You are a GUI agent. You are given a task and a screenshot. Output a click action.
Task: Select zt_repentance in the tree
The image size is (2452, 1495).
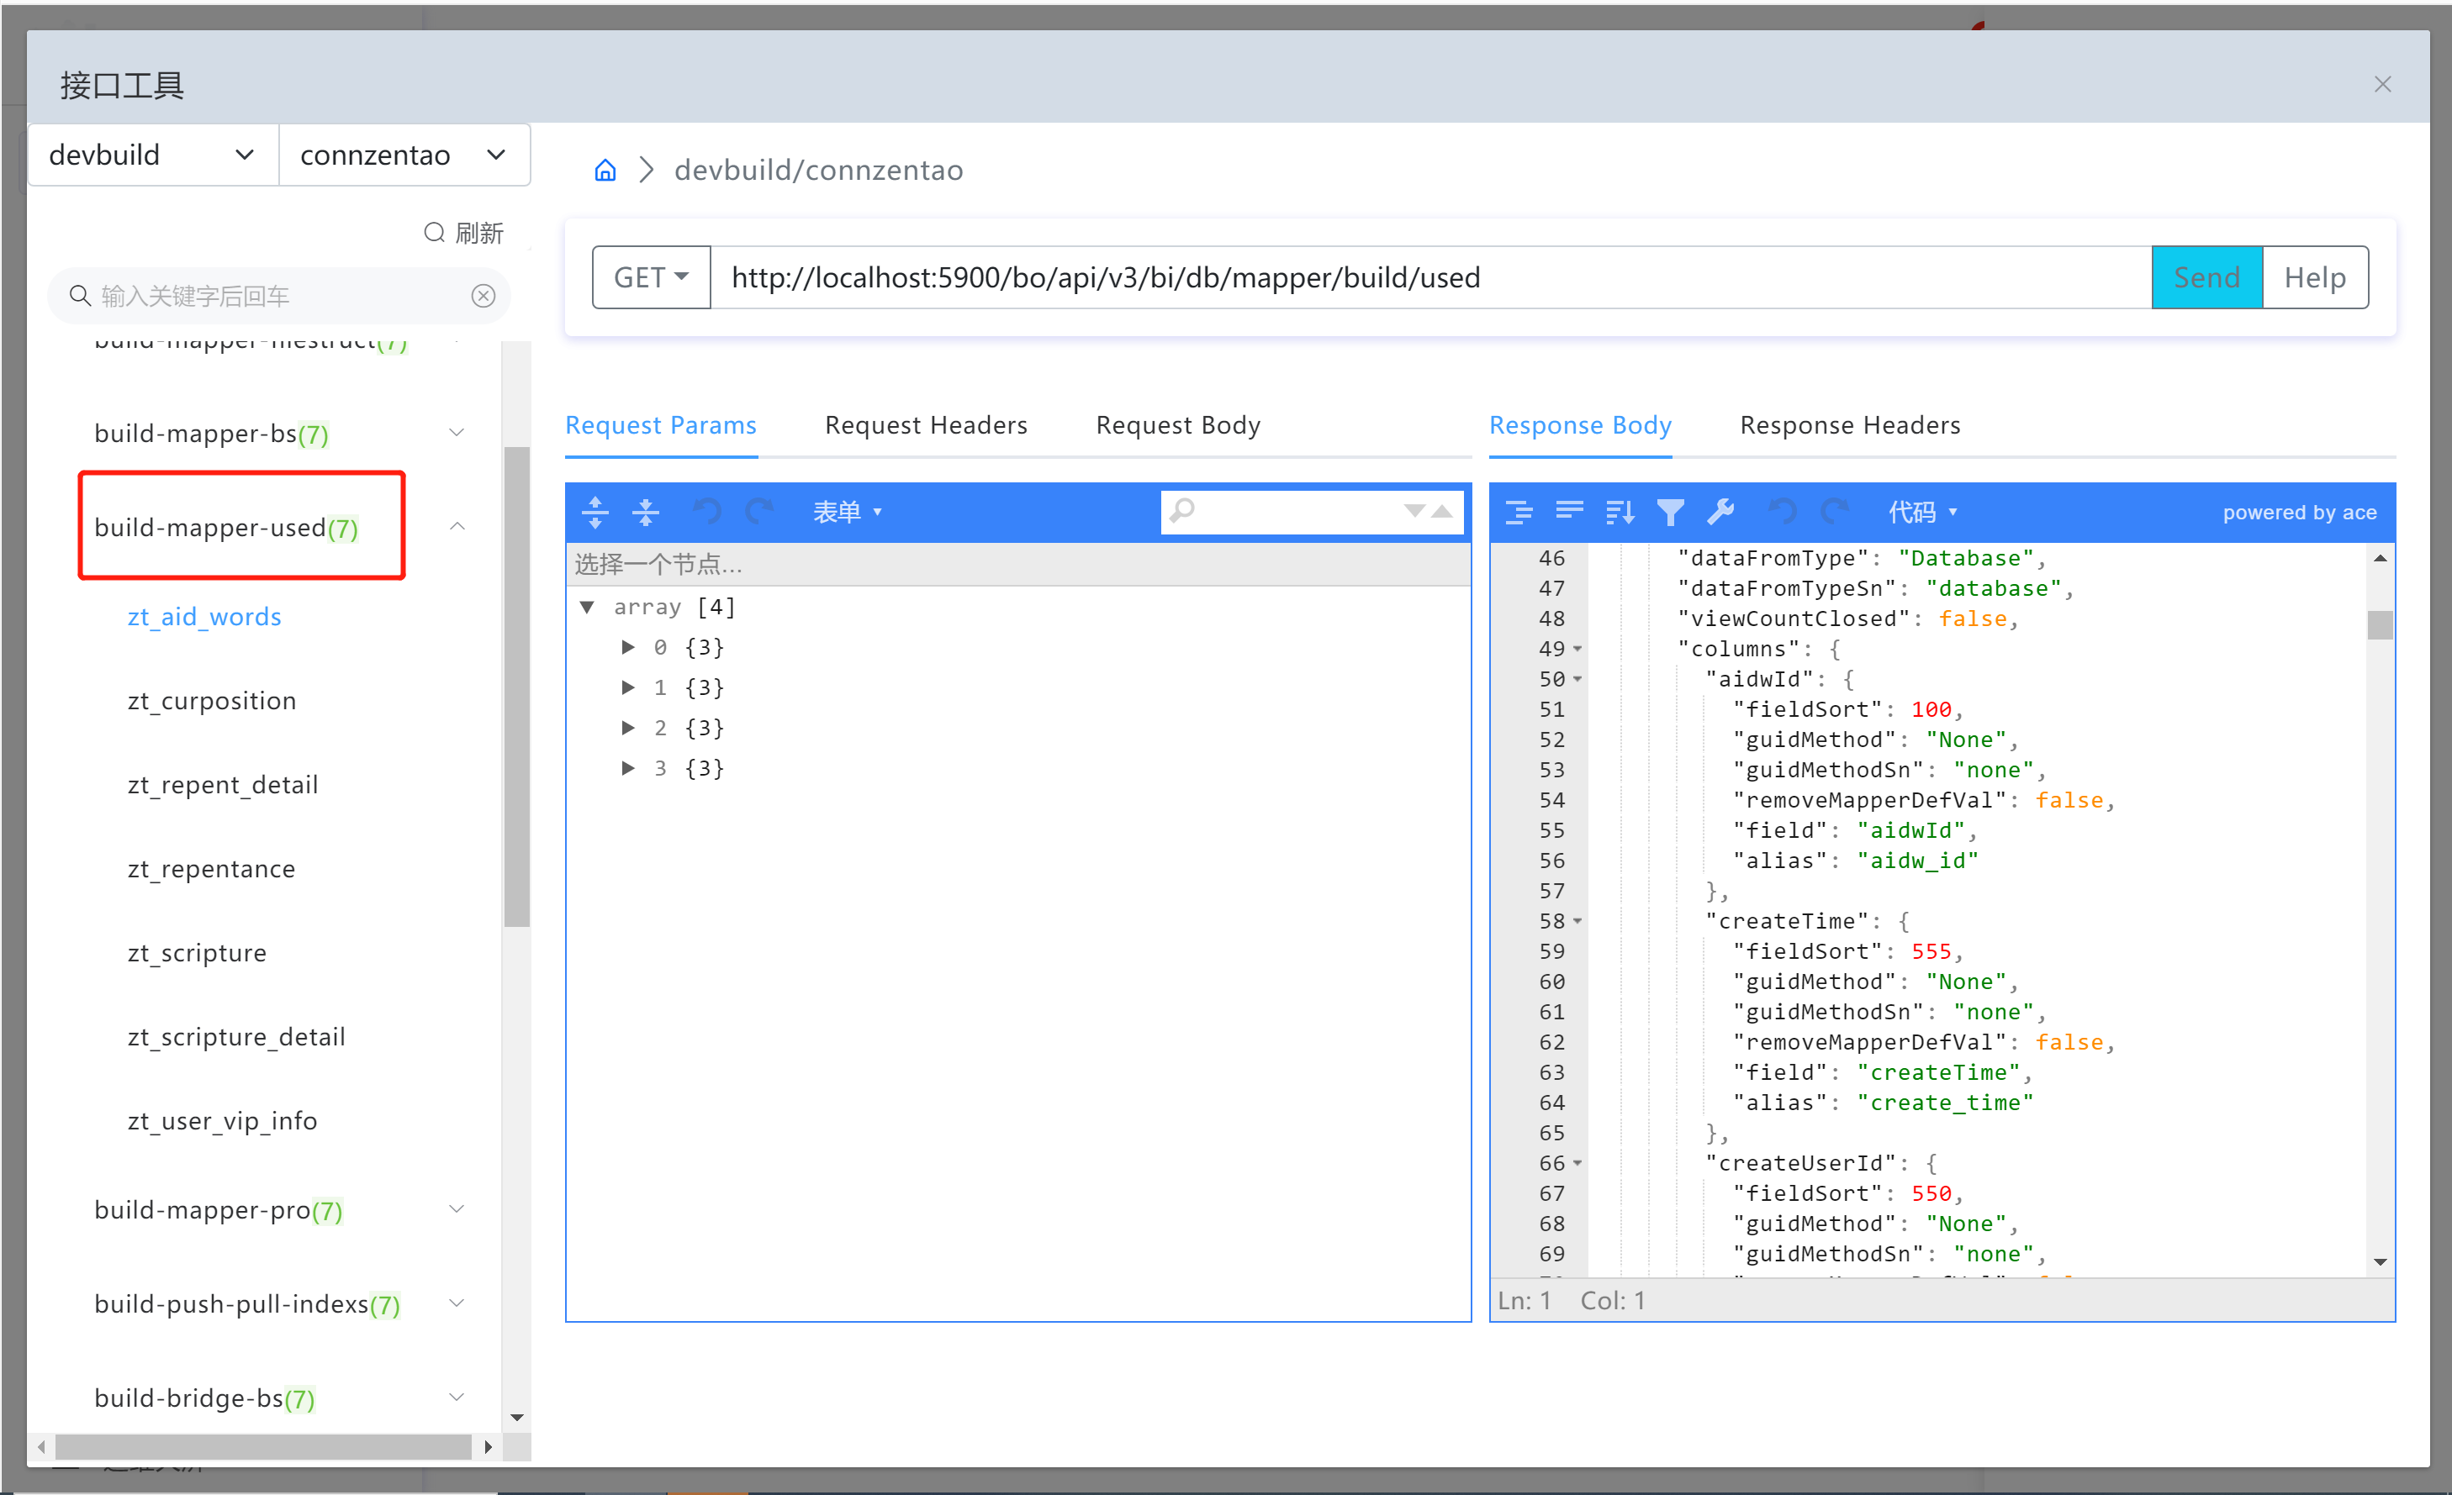pos(211,868)
